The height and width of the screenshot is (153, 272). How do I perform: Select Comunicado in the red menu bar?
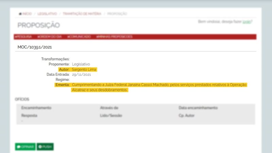(79, 37)
